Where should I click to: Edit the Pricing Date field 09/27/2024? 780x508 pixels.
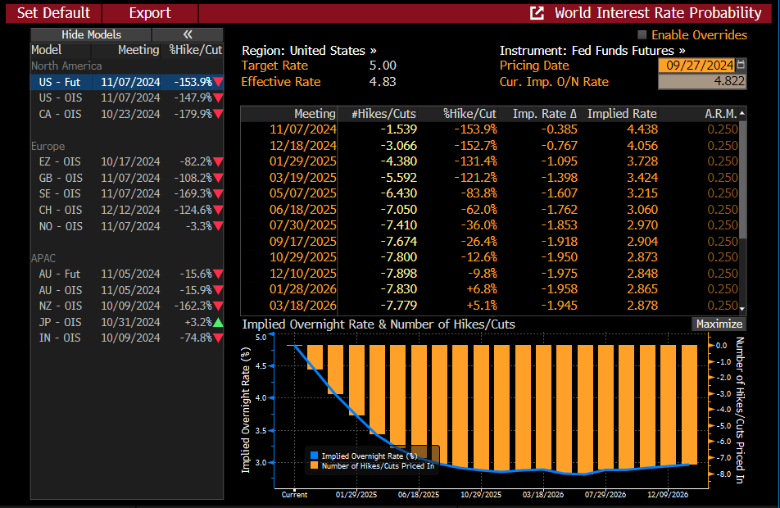(x=697, y=66)
